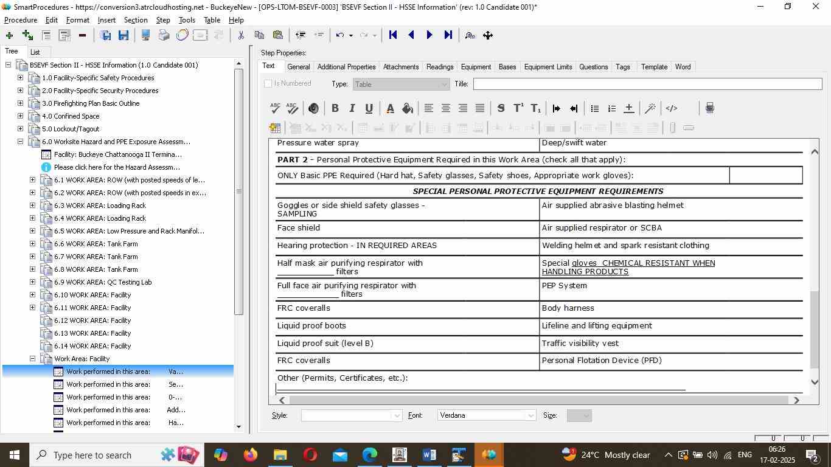This screenshot has width=831, height=467.
Task: Apply superscript formatting
Action: (518, 108)
